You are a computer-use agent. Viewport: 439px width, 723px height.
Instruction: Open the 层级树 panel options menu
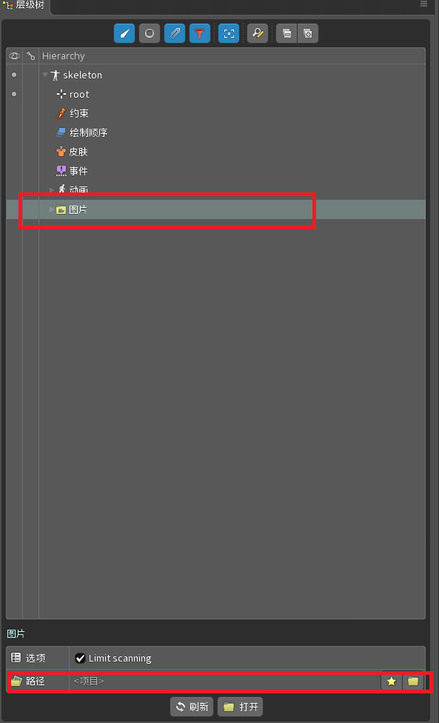click(x=423, y=4)
